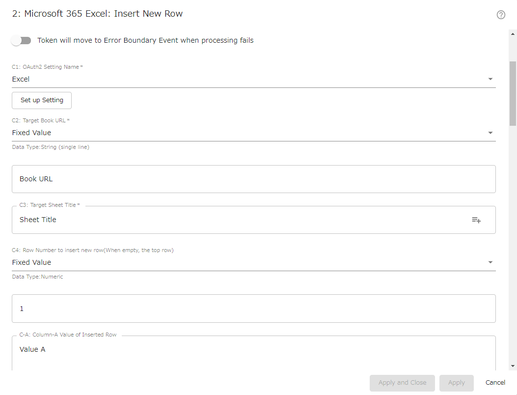Open the Target Book URL type dropdown
This screenshot has height=395, width=517.
[490, 133]
